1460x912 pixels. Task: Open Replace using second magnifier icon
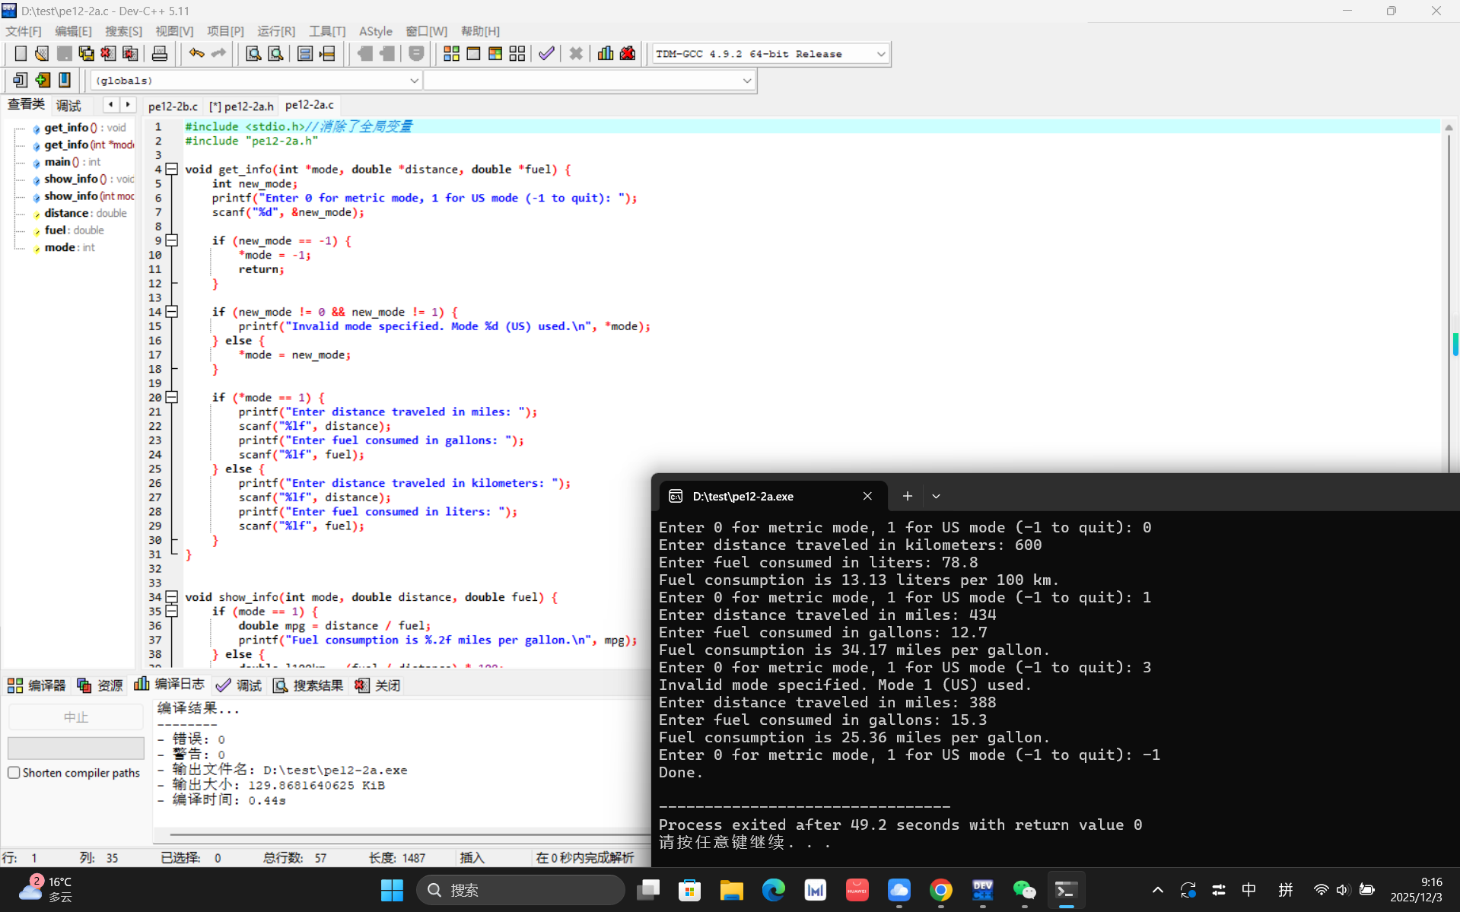click(275, 53)
